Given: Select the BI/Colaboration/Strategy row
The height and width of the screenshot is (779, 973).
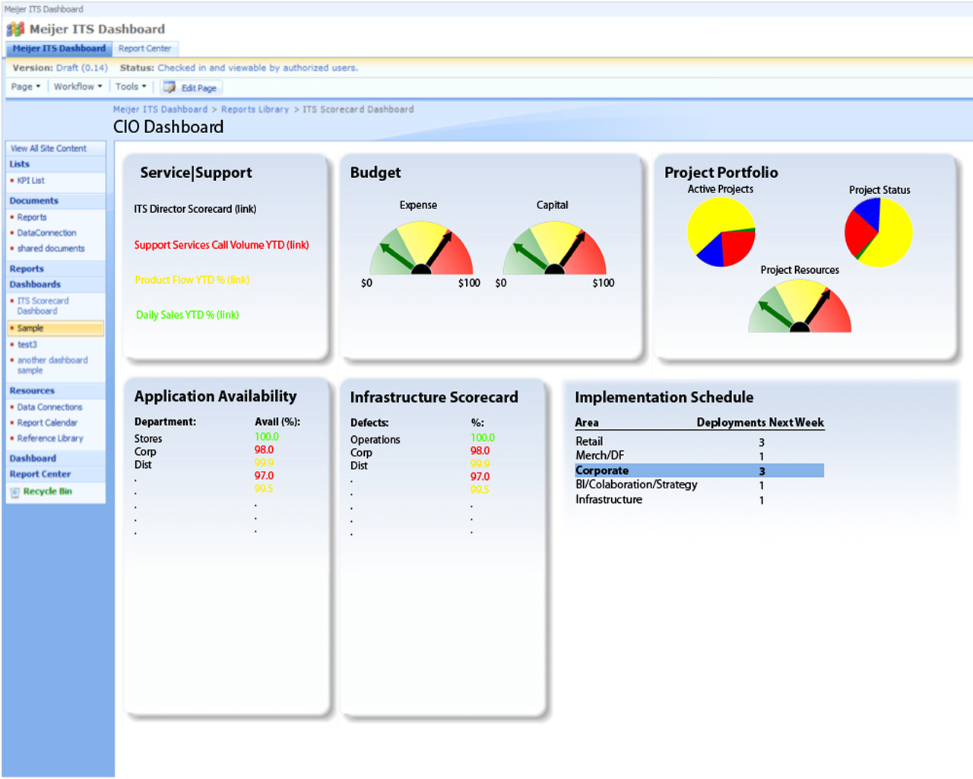Looking at the screenshot, I should [699, 485].
